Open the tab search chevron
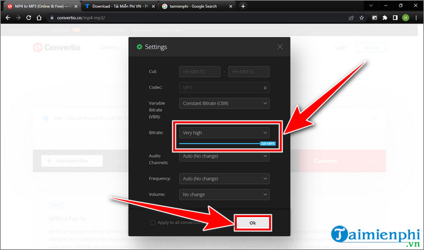 pos(371,5)
